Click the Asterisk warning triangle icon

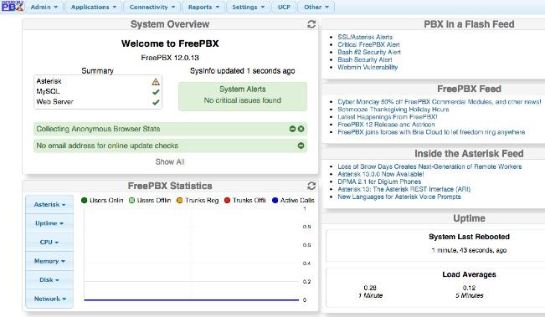pos(156,82)
